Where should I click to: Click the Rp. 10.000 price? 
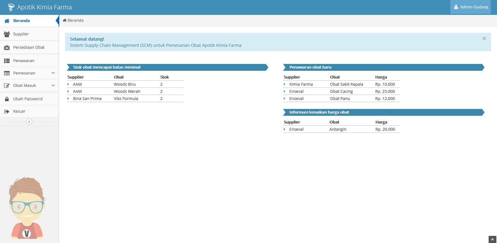pyautogui.click(x=385, y=84)
